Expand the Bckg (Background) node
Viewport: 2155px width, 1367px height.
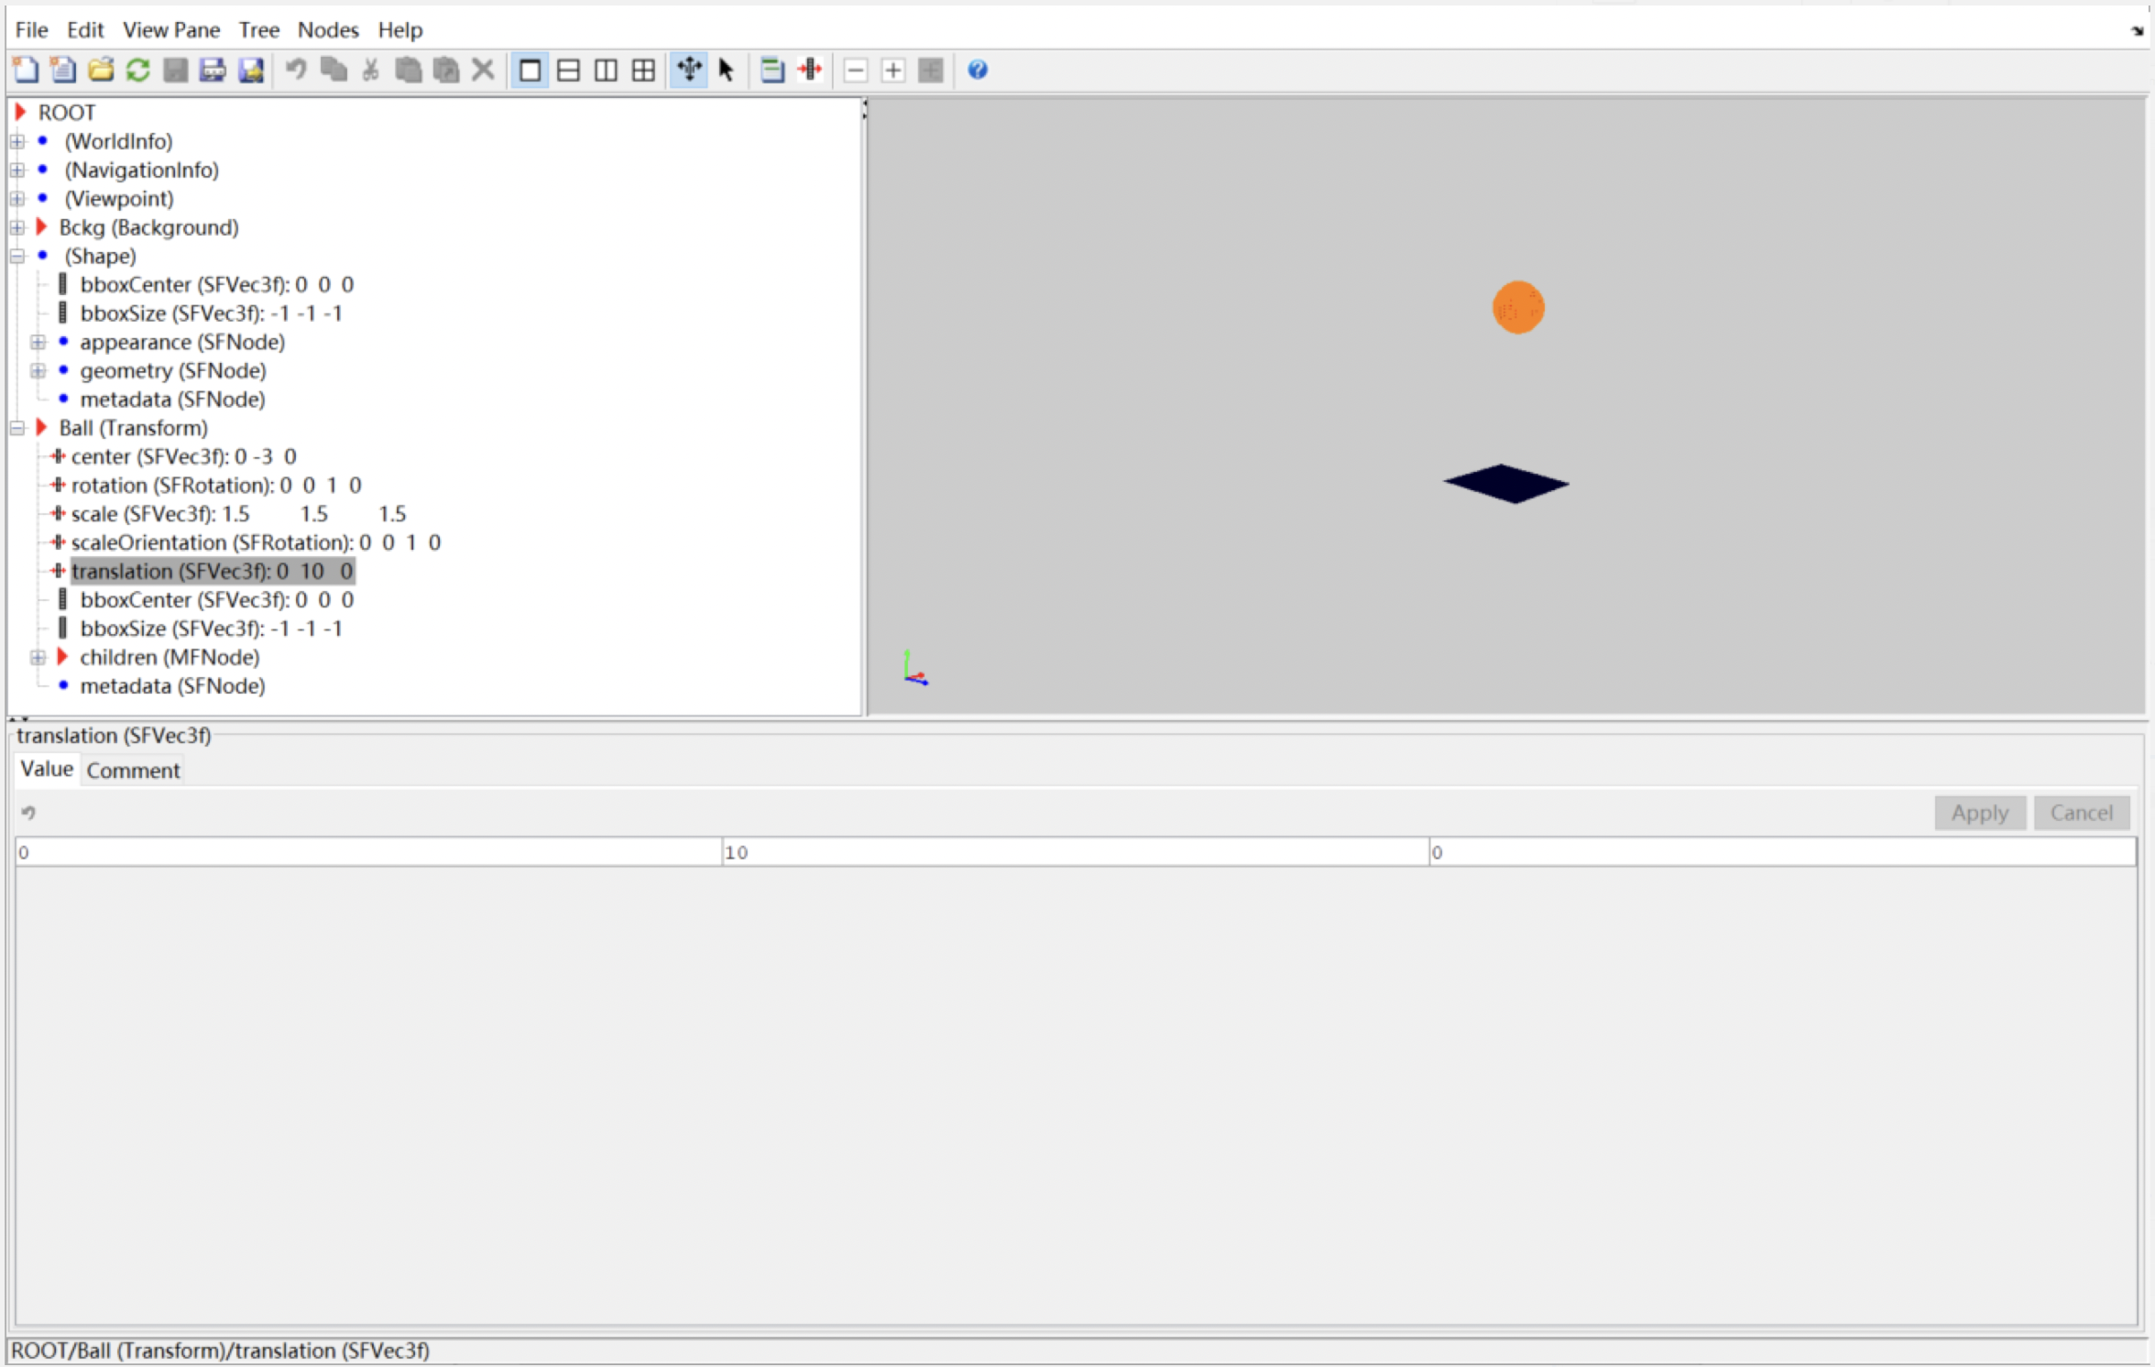(x=17, y=227)
